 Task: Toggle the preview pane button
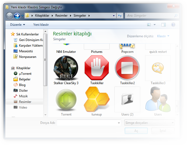point(164,25)
